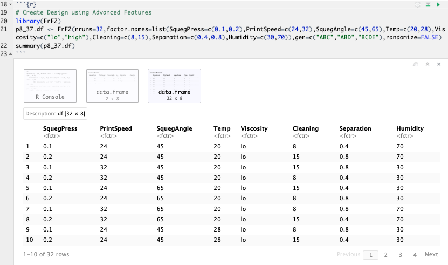The width and height of the screenshot is (448, 265).
Task: Go to page 3 of the table
Action: (x=400, y=254)
